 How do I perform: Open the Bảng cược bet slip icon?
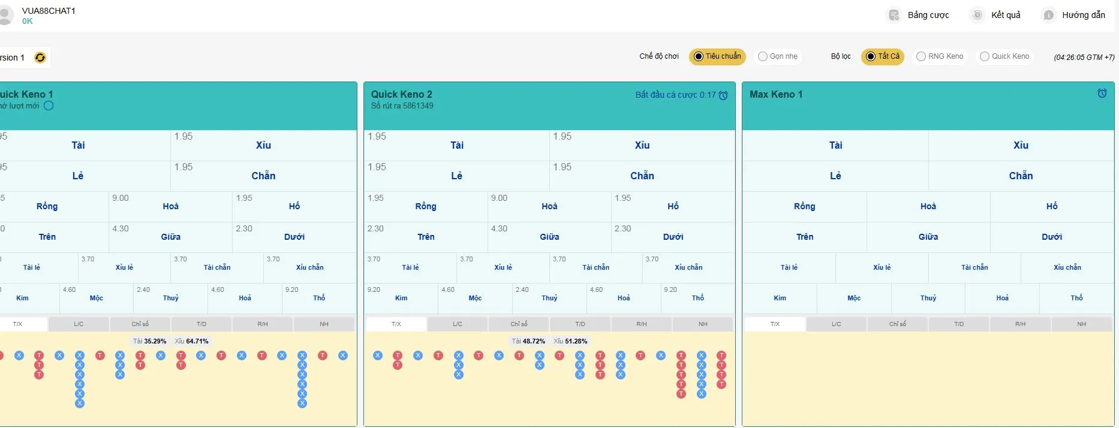[x=894, y=15]
